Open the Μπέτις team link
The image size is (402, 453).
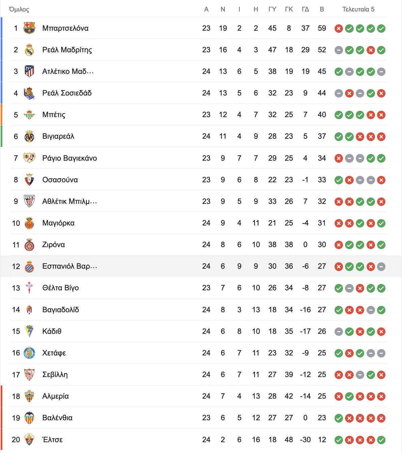click(x=54, y=115)
